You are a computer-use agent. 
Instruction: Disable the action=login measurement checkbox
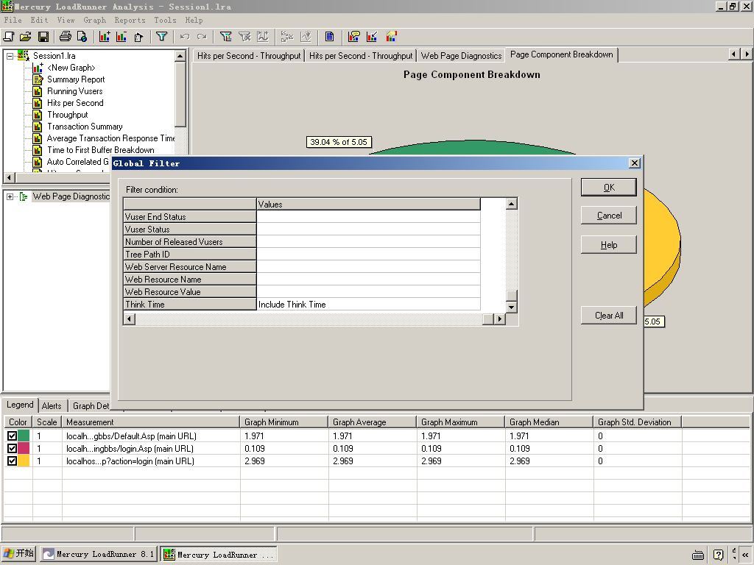12,461
